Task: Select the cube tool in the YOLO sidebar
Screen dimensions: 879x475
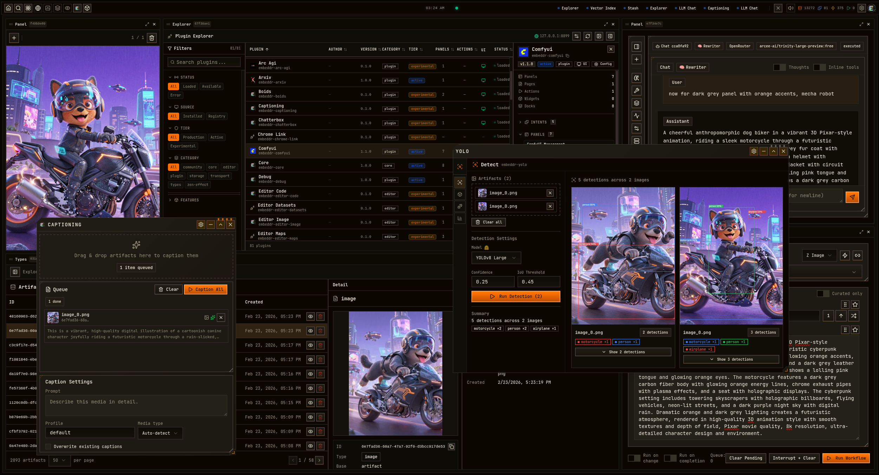Action: tap(460, 194)
